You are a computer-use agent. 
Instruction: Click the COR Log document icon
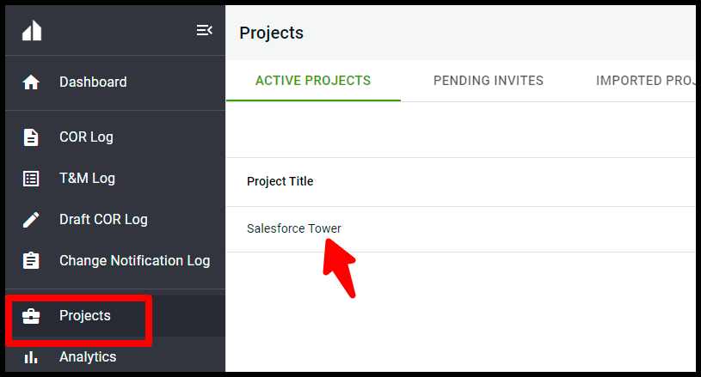click(x=31, y=137)
